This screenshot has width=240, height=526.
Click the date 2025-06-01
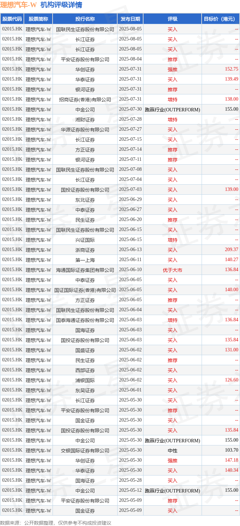[x=130, y=390]
